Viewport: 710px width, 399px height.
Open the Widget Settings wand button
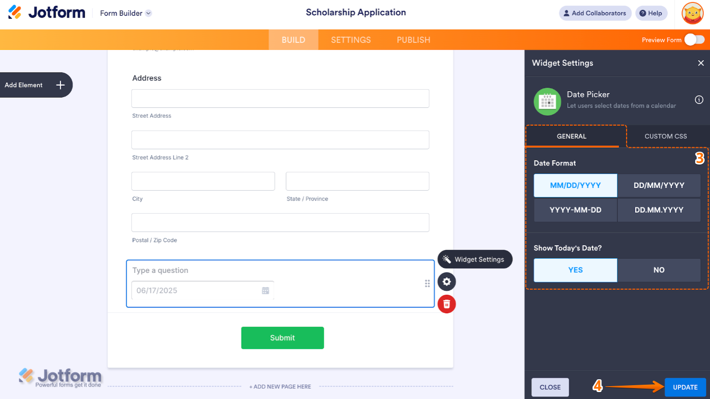pyautogui.click(x=474, y=259)
